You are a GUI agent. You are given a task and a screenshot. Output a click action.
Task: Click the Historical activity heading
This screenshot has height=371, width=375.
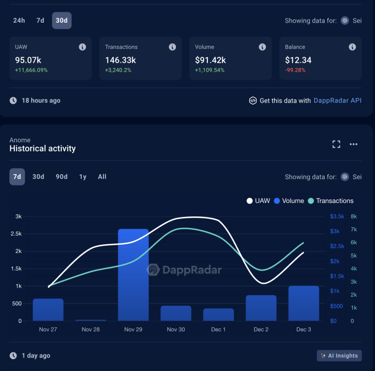pos(43,148)
